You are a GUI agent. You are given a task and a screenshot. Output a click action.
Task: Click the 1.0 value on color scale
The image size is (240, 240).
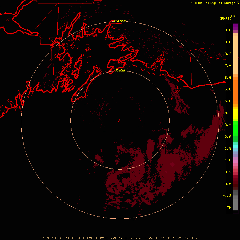coord(228,160)
